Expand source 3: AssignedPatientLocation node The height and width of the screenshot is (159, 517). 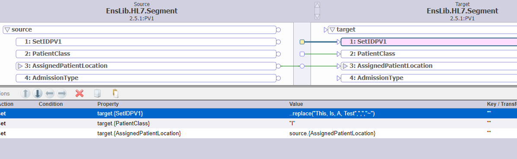[20, 66]
